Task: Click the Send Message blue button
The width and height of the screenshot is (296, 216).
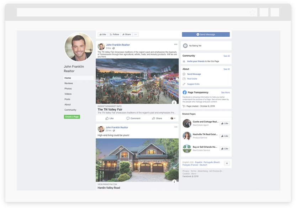Action: pyautogui.click(x=206, y=35)
